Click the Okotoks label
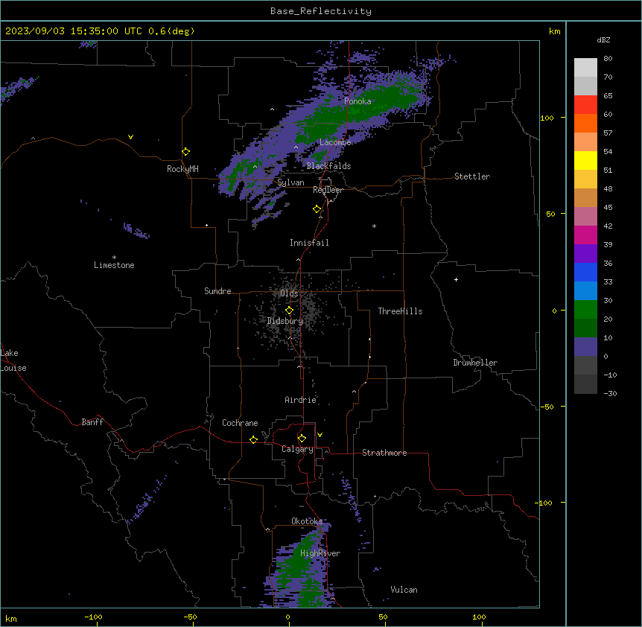 (307, 521)
